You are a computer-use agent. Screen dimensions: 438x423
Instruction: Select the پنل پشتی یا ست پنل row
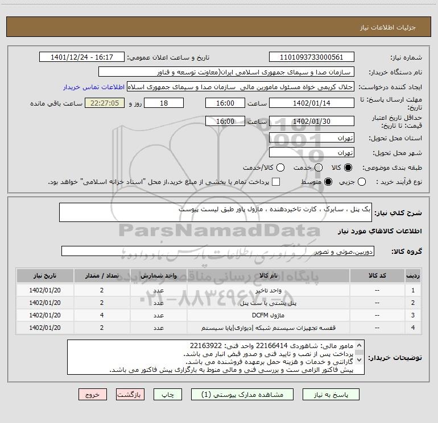(219, 303)
